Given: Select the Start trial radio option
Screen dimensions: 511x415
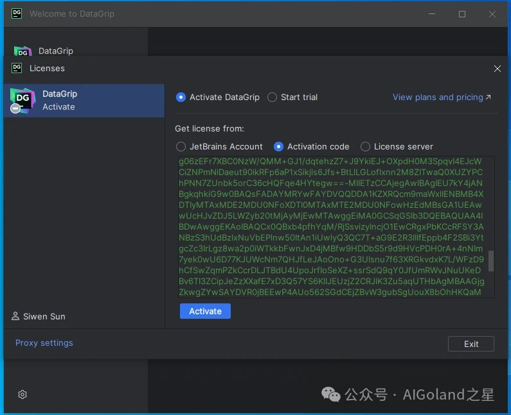Looking at the screenshot, I should click(x=273, y=97).
